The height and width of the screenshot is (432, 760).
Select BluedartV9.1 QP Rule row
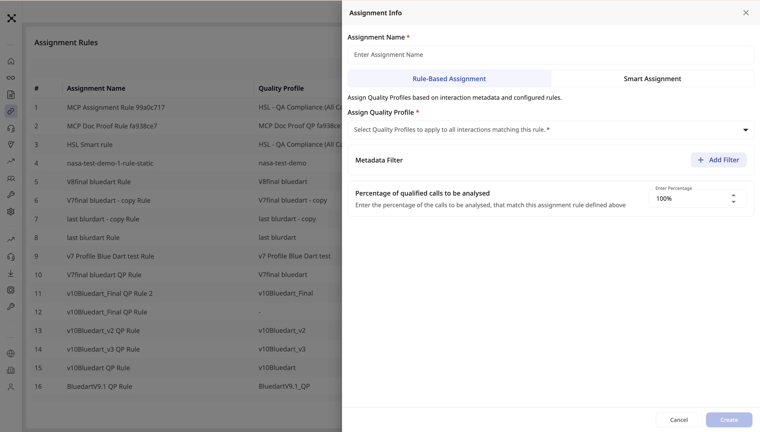point(186,386)
